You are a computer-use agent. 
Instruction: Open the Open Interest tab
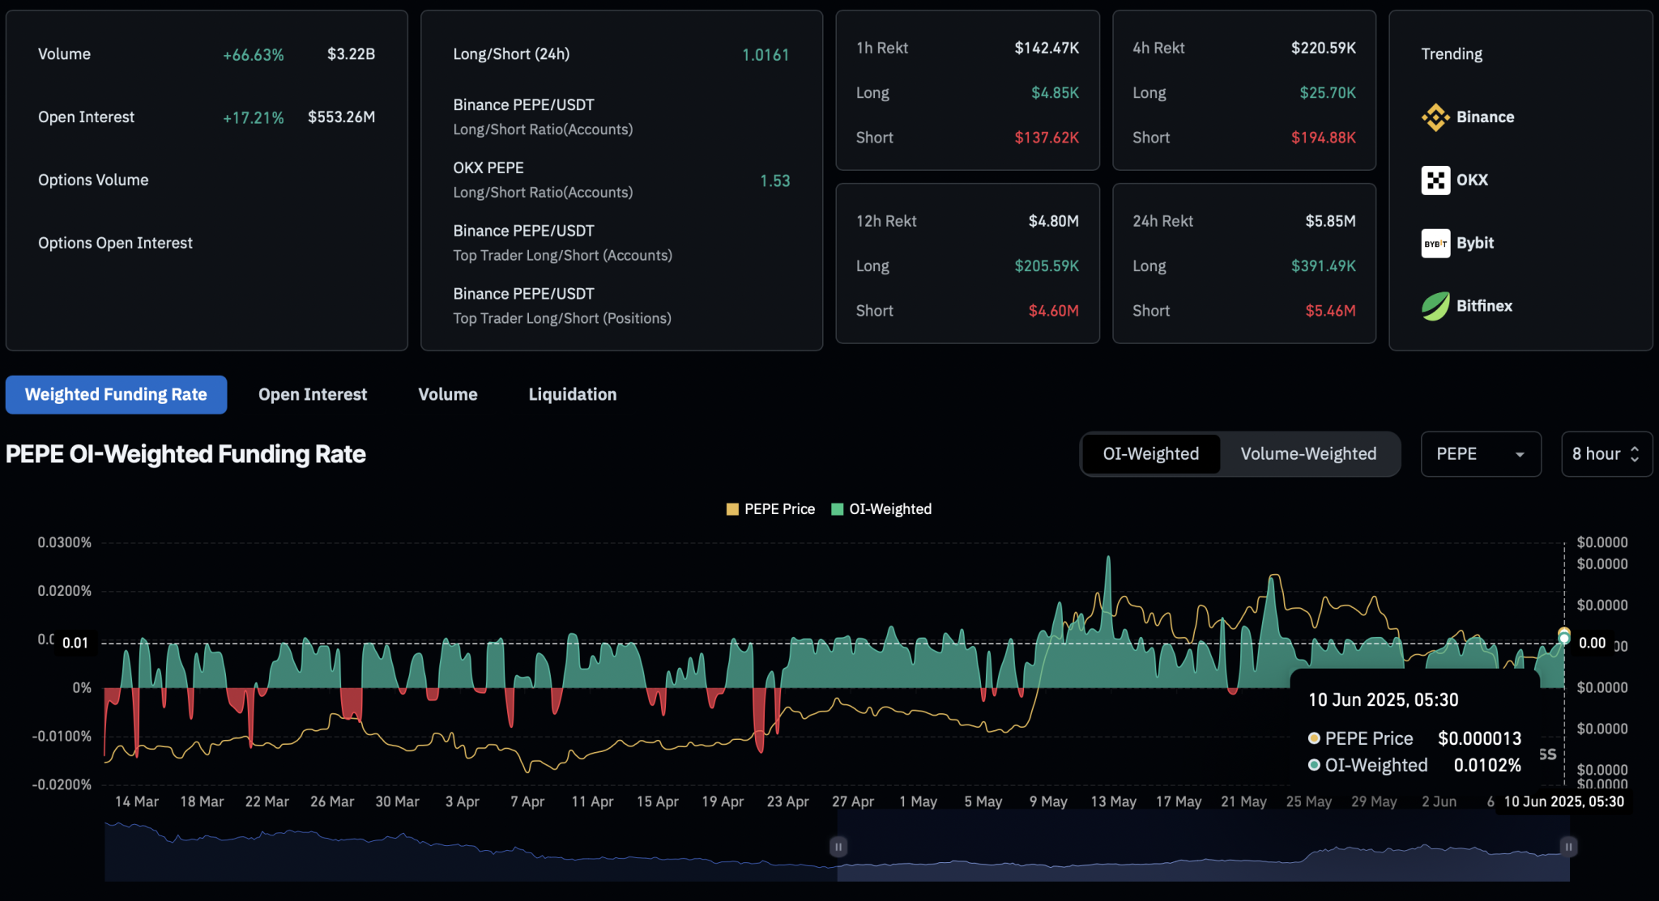(x=313, y=394)
